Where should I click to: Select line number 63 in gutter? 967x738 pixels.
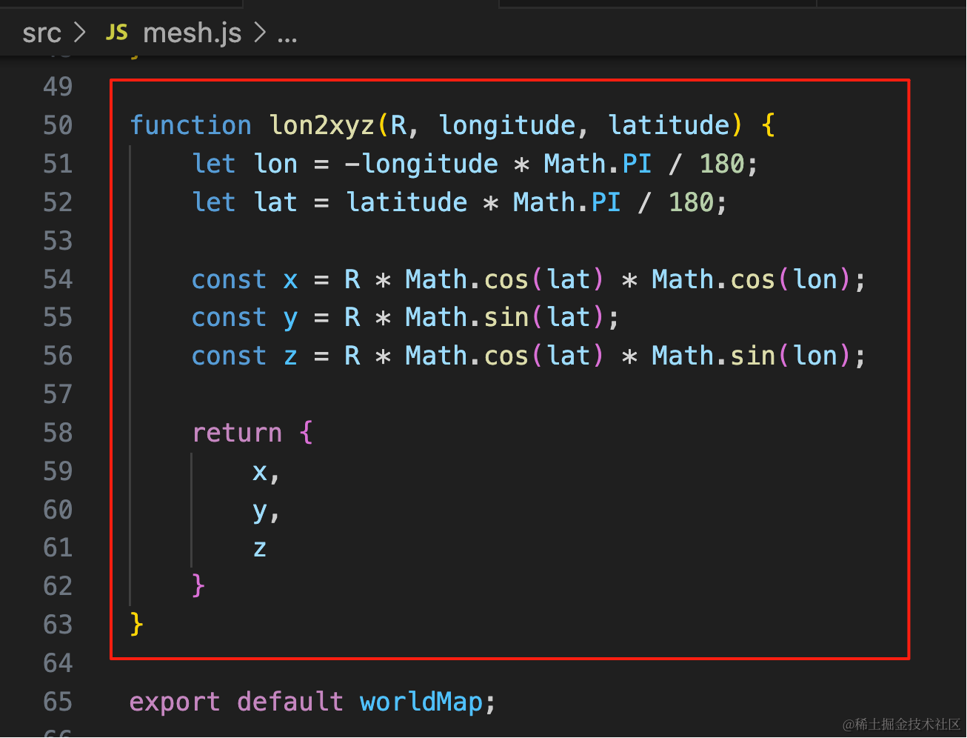[58, 625]
